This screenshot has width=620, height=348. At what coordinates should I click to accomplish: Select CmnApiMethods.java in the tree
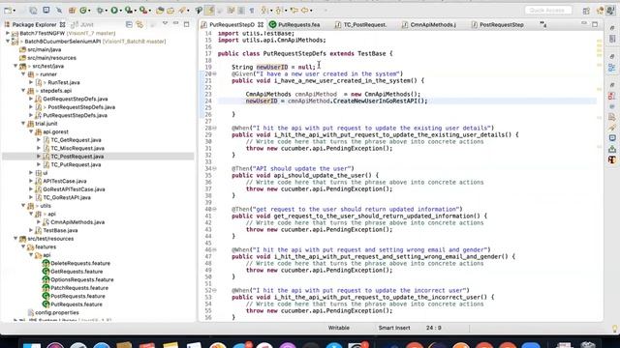point(77,222)
